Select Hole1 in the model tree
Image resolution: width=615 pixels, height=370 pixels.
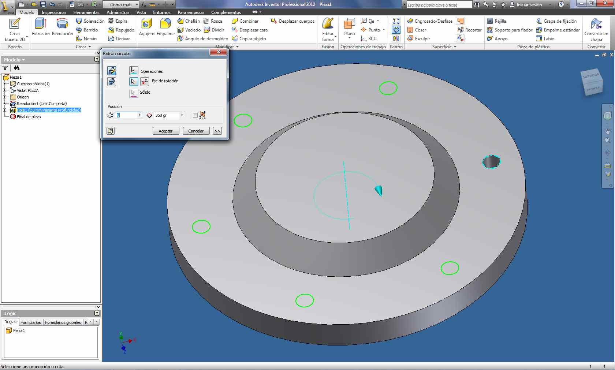[49, 110]
